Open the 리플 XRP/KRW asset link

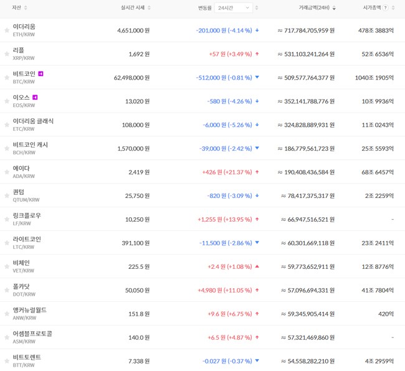tap(24, 54)
